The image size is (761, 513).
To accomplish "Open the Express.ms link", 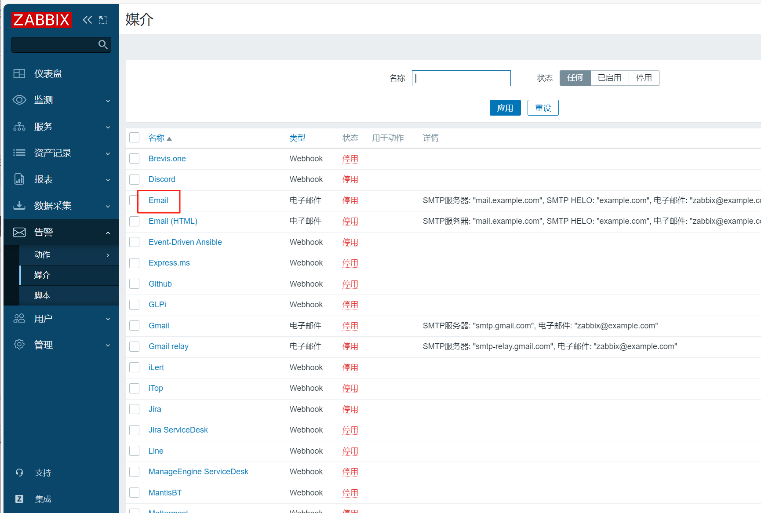I will (x=169, y=263).
